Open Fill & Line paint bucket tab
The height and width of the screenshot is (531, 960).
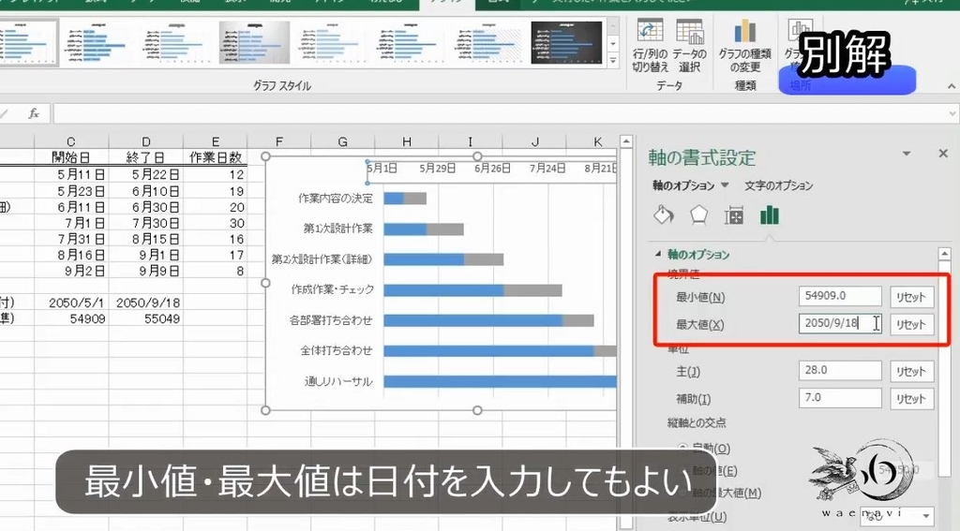pos(664,215)
